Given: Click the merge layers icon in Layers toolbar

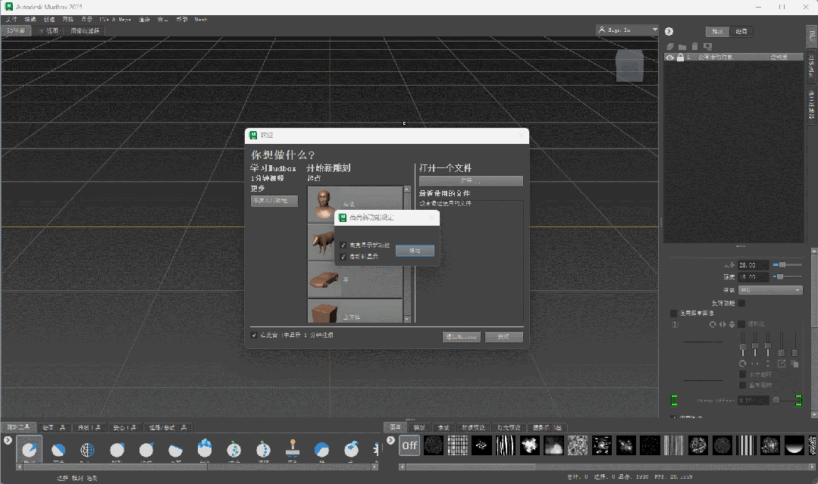Looking at the screenshot, I should (x=708, y=47).
